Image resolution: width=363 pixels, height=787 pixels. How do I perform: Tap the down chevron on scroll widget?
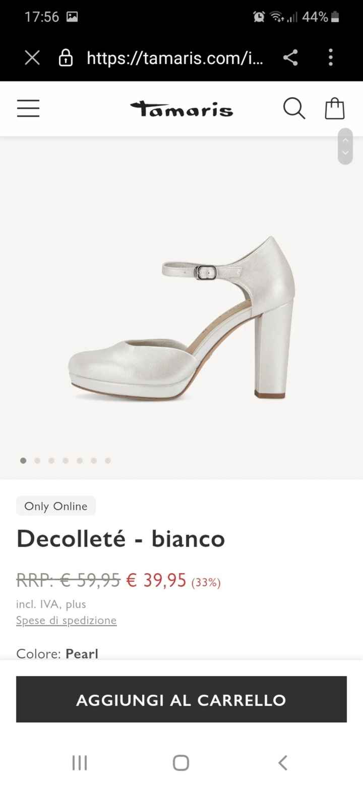pos(345,153)
